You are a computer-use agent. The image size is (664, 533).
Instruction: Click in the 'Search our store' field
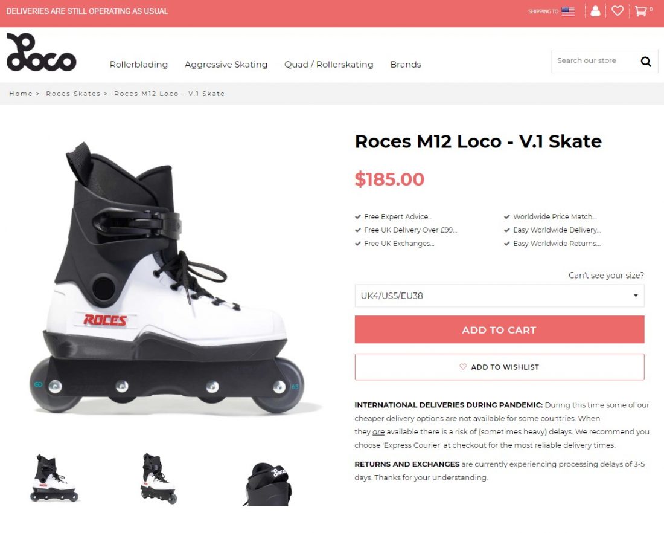click(x=592, y=61)
